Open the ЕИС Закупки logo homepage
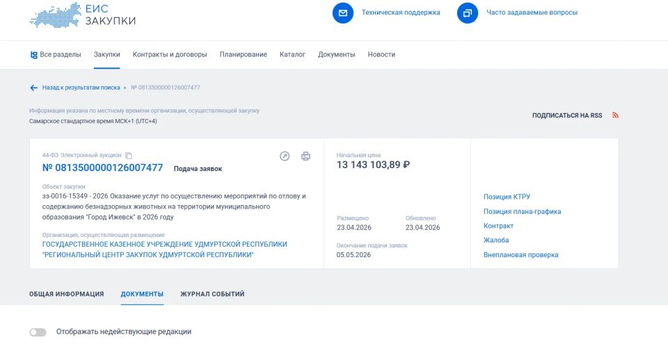 pos(83,15)
